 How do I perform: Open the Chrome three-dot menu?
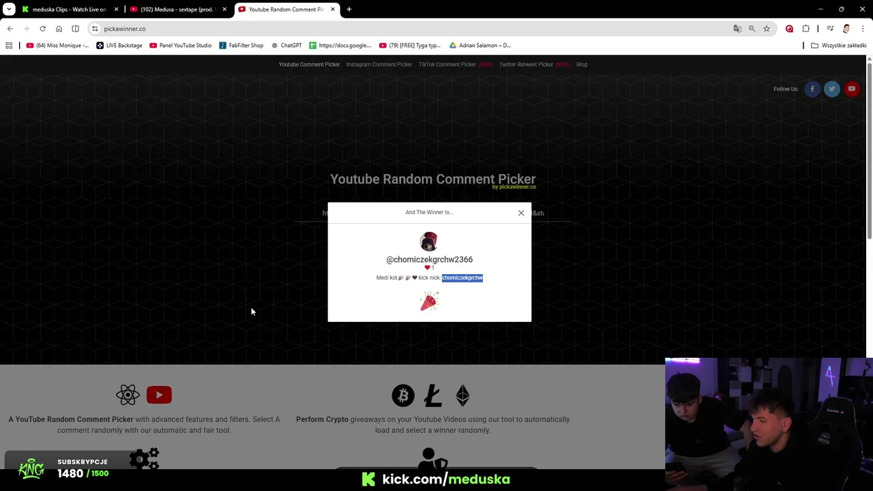[863, 29]
